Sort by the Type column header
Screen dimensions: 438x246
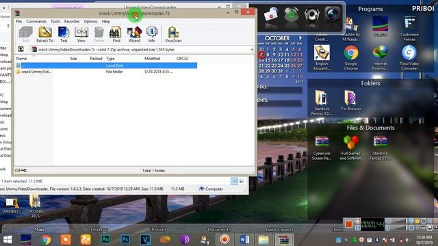110,59
